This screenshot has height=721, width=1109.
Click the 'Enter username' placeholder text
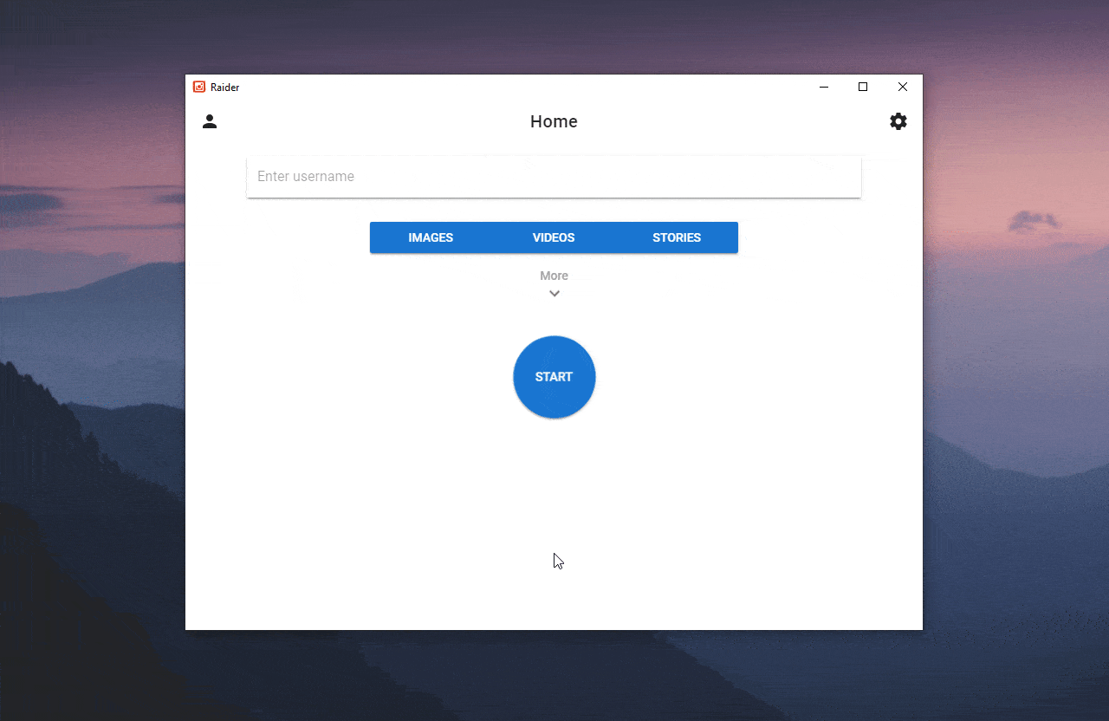tap(306, 177)
